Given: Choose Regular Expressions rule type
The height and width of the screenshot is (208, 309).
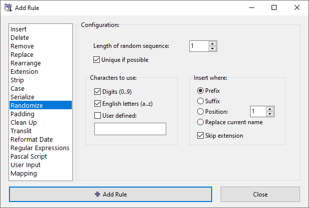Looking at the screenshot, I should pos(40,148).
